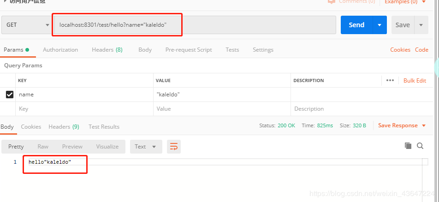Click the request URL input field
Viewport: 439px width, 202px height.
[x=195, y=25]
